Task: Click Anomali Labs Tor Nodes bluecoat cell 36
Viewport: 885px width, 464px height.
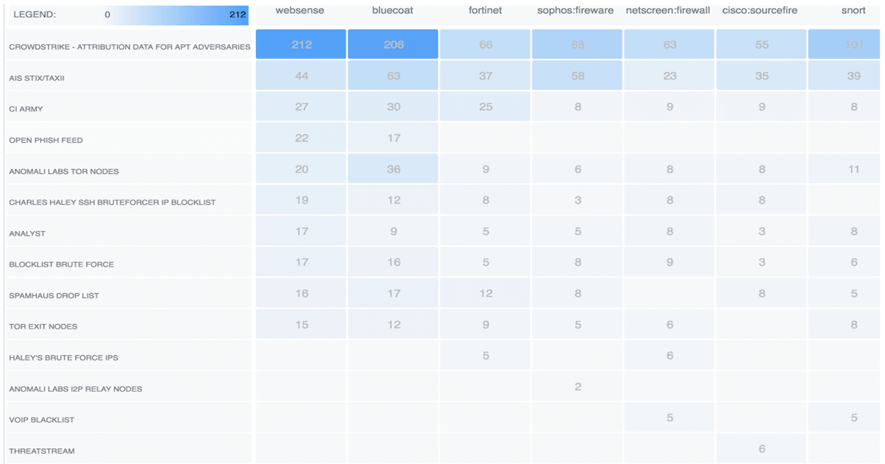Action: pyautogui.click(x=393, y=169)
